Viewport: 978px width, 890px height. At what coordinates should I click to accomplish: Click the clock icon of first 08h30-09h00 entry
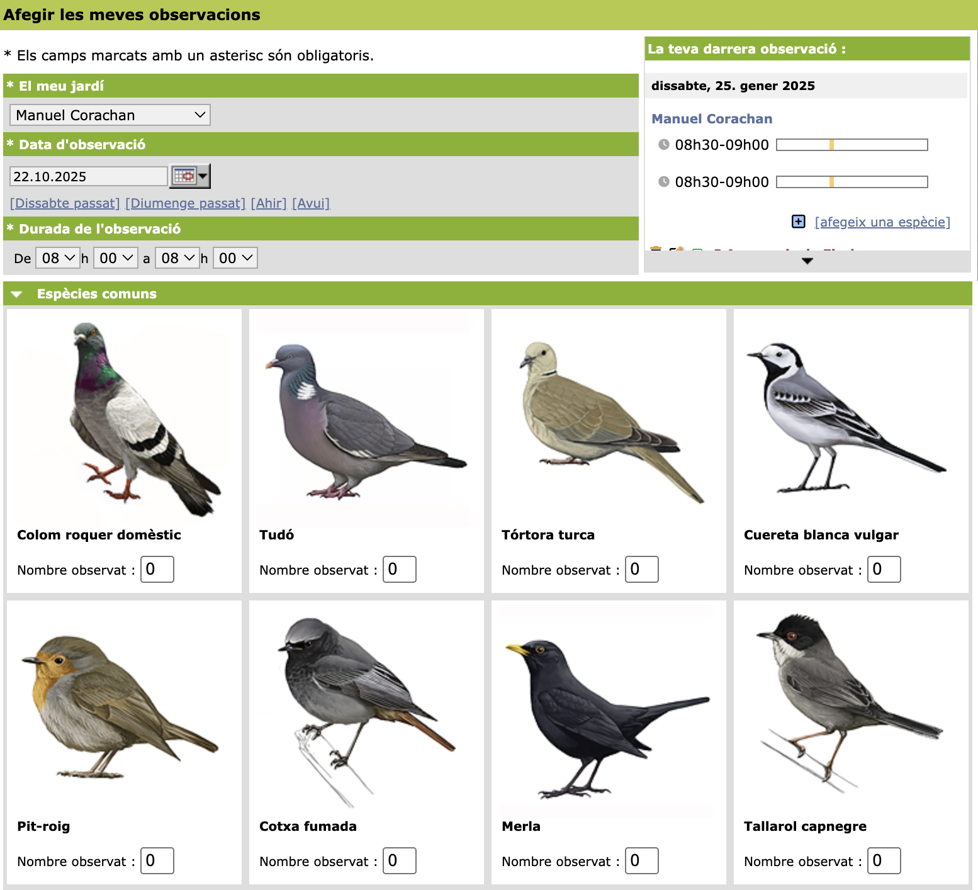pos(663,145)
